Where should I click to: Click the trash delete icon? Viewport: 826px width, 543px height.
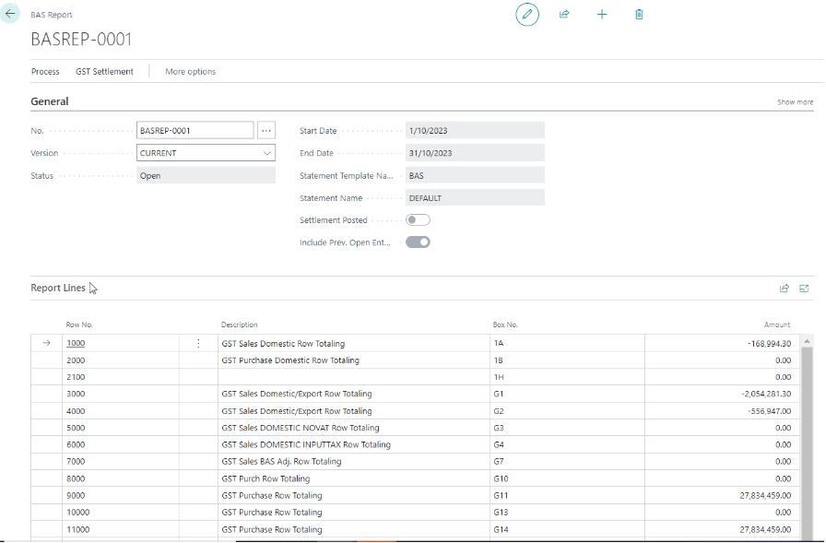(x=639, y=15)
